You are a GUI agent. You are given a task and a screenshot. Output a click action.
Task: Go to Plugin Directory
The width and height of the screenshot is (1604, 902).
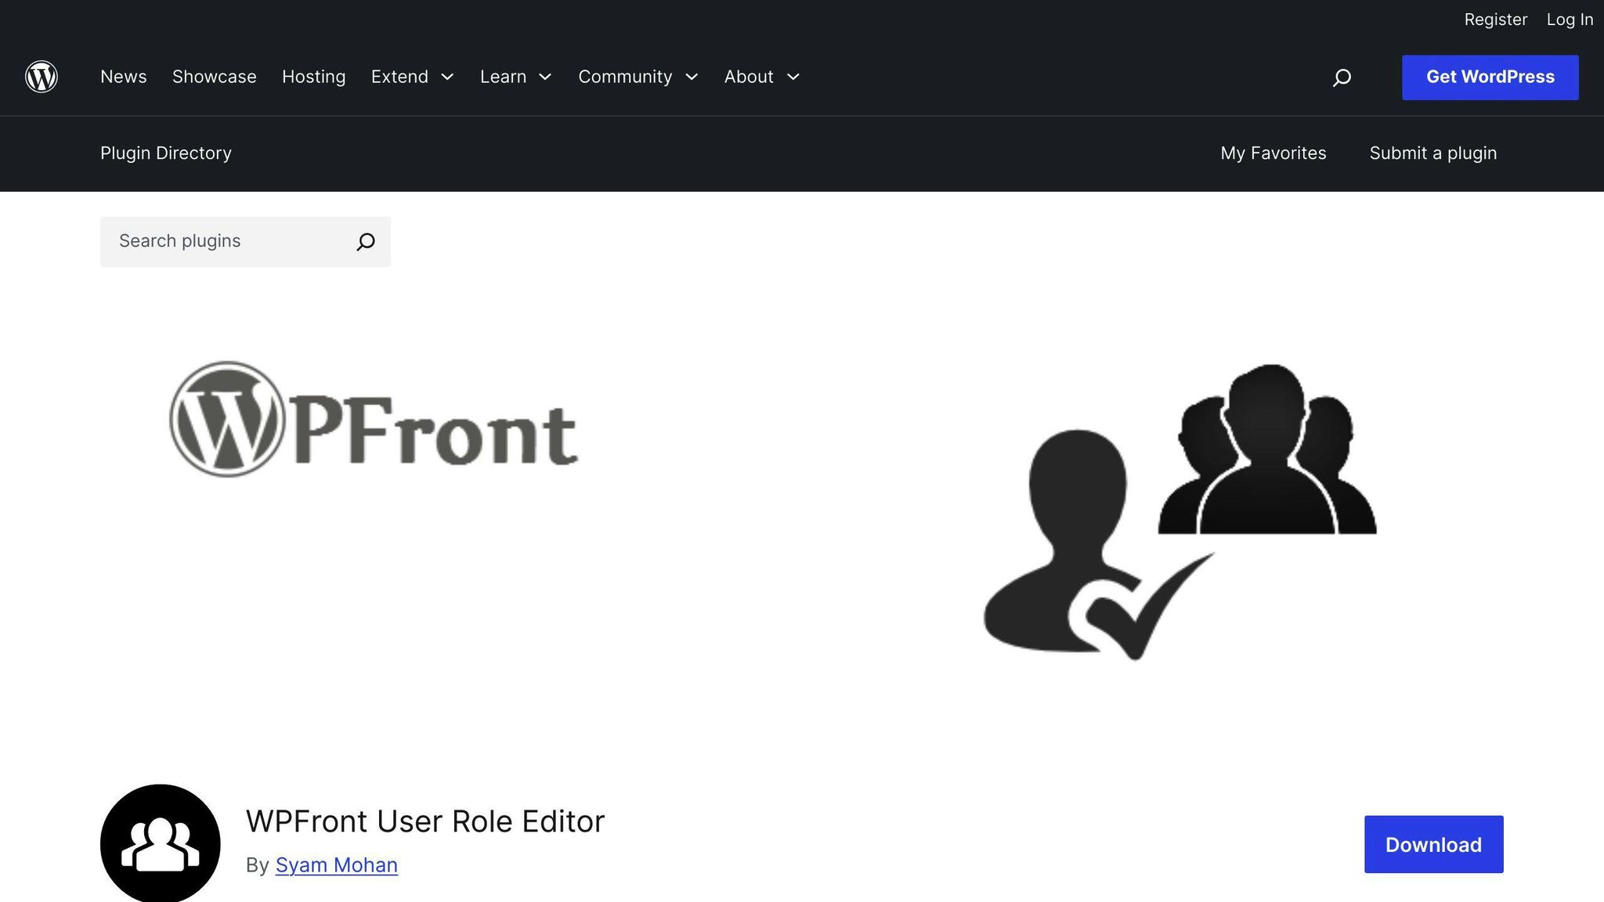pos(166,153)
